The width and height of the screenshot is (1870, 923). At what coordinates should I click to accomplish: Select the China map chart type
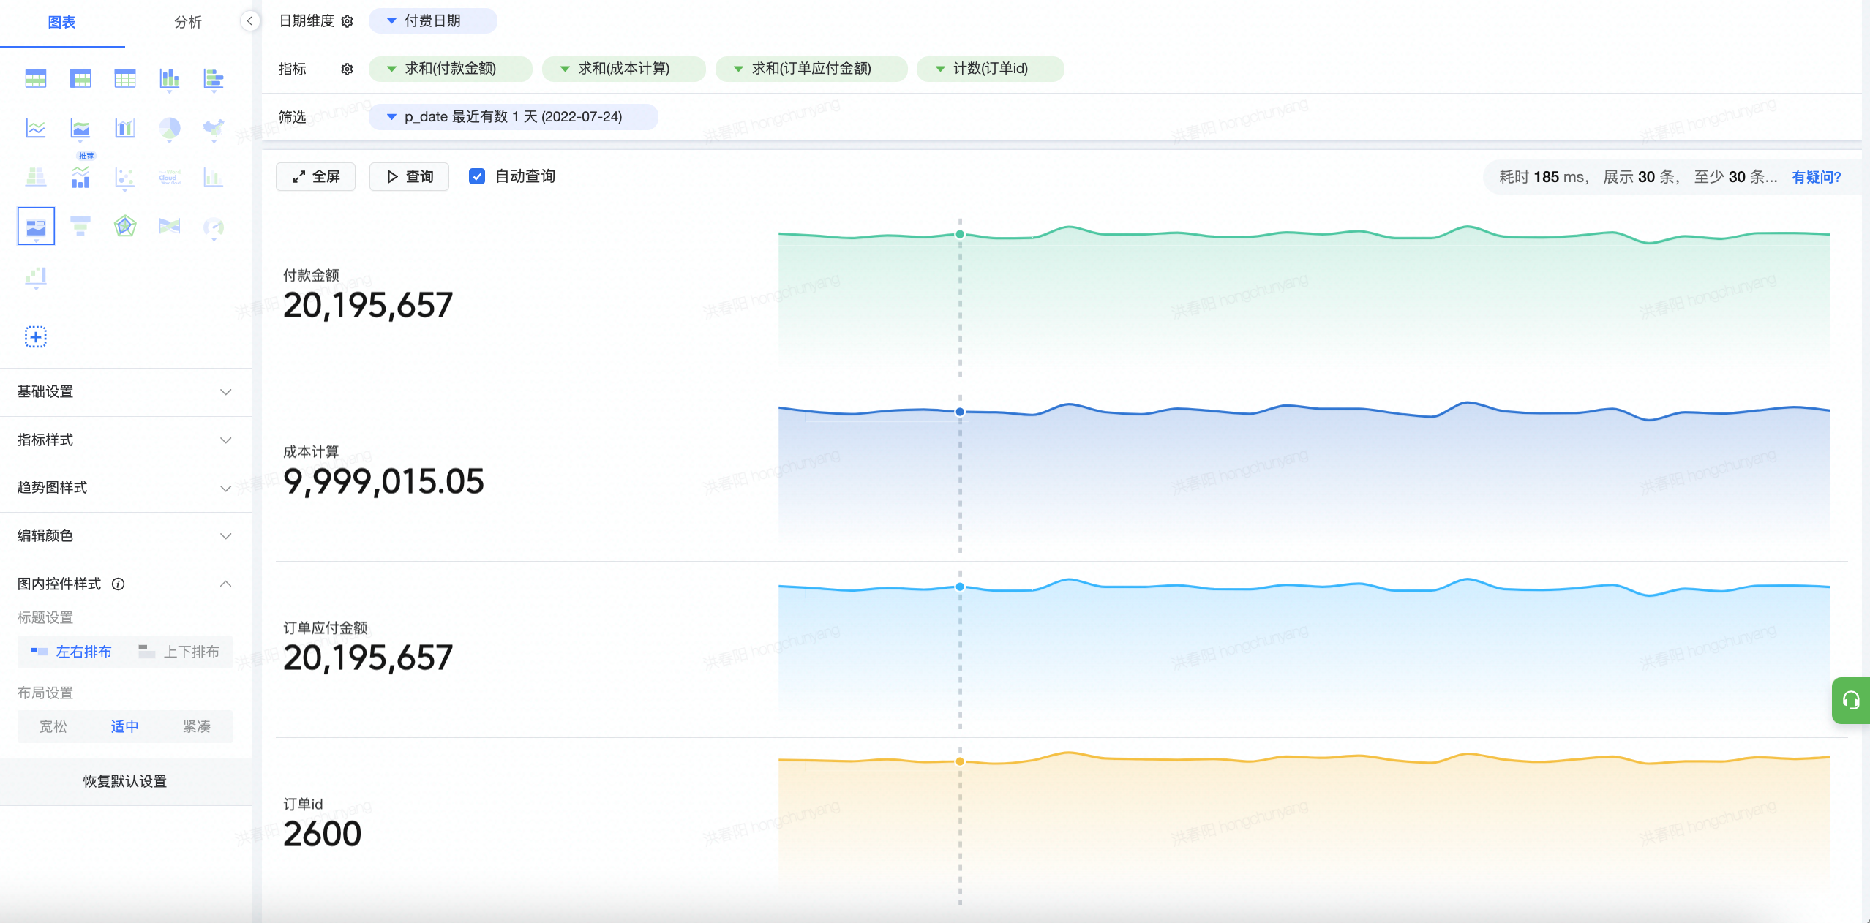coord(214,129)
